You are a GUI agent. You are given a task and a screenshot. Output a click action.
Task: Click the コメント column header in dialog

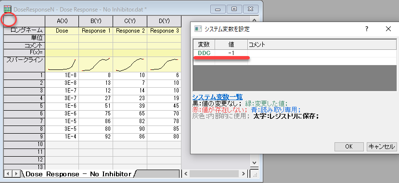(x=322, y=45)
